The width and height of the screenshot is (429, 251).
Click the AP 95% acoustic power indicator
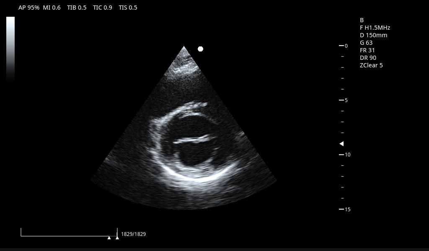[28, 8]
